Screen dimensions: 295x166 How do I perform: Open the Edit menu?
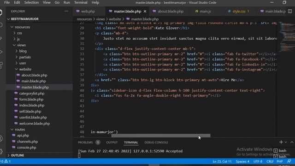pyautogui.click(x=17, y=2)
